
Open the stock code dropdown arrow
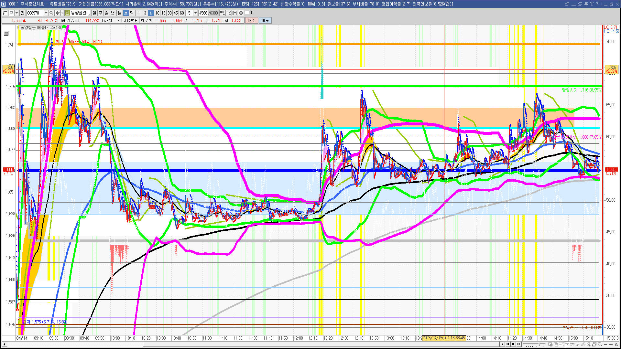coord(46,13)
